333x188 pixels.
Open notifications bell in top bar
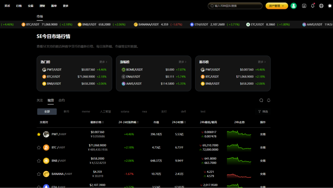tap(313, 6)
